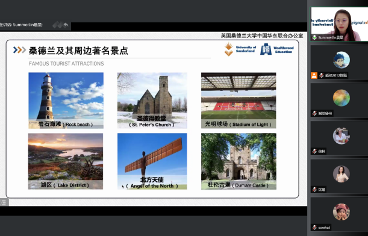368x236 pixels.
Task: Click the orange host badge icon
Action: click(314, 75)
